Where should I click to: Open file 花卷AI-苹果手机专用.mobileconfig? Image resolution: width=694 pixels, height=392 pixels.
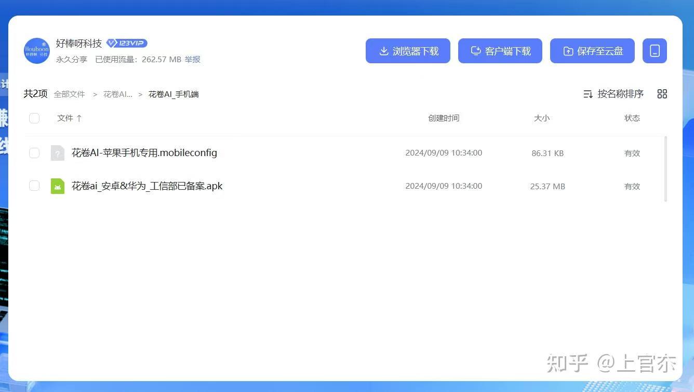144,153
